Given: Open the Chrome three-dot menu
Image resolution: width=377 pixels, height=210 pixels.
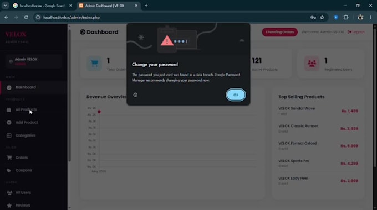Looking at the screenshot, I should (x=370, y=18).
